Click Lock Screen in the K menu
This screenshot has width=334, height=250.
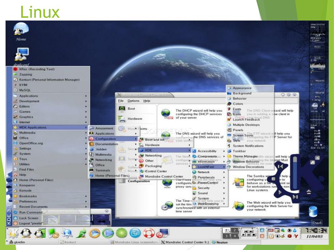[51, 218]
